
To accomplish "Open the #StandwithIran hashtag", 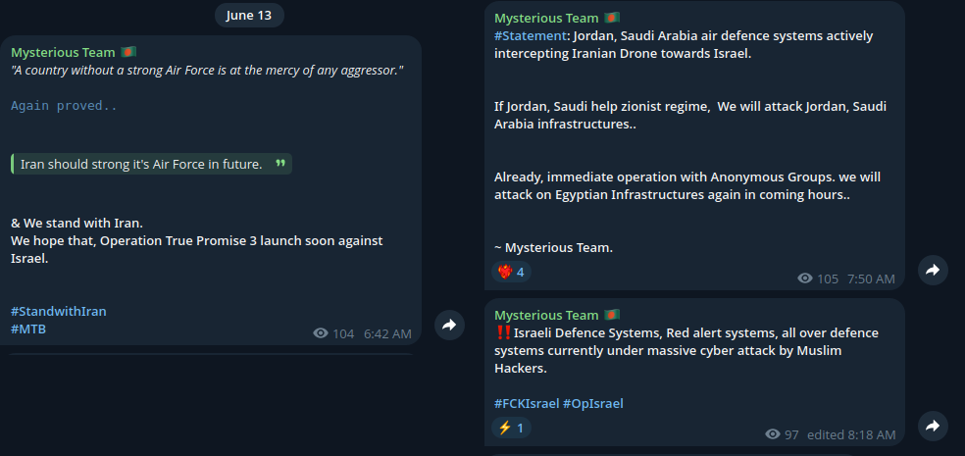I will [x=59, y=312].
